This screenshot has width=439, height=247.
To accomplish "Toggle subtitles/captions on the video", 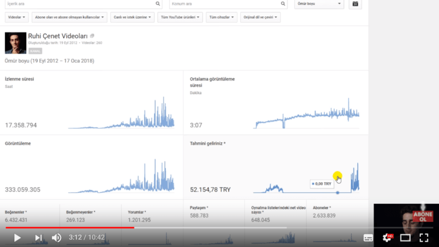I will (368, 238).
